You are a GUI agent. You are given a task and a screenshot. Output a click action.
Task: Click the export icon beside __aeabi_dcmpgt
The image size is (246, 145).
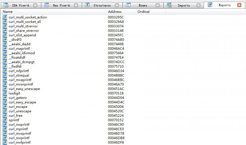[x=5, y=62]
